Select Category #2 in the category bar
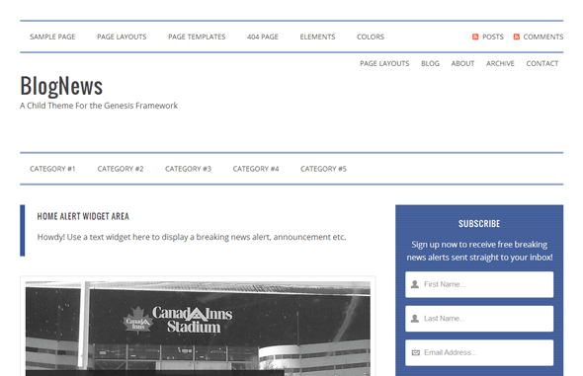The width and height of the screenshot is (583, 376). coord(121,169)
